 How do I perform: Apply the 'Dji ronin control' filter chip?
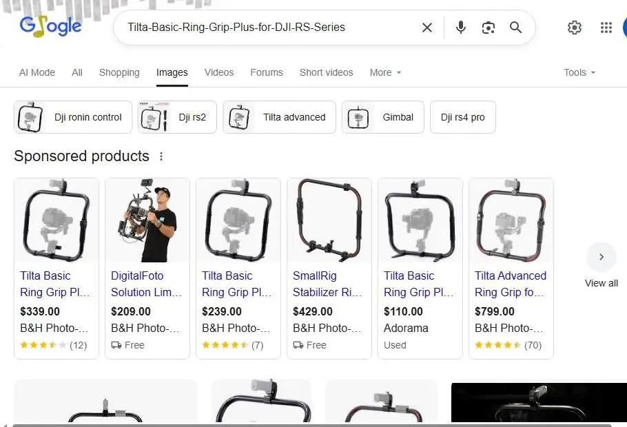[x=72, y=117]
